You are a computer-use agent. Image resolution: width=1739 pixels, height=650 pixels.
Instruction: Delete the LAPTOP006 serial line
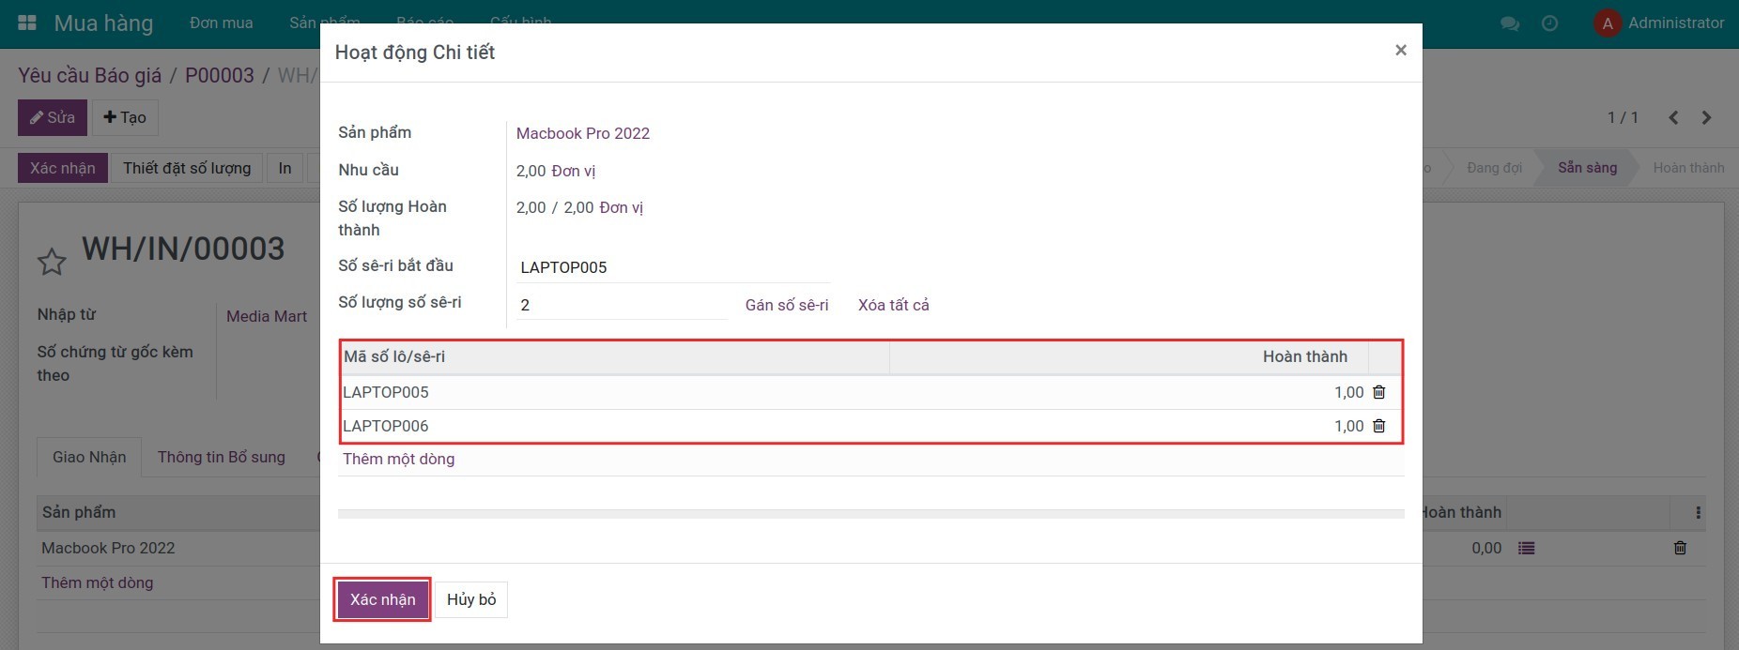[x=1378, y=426]
